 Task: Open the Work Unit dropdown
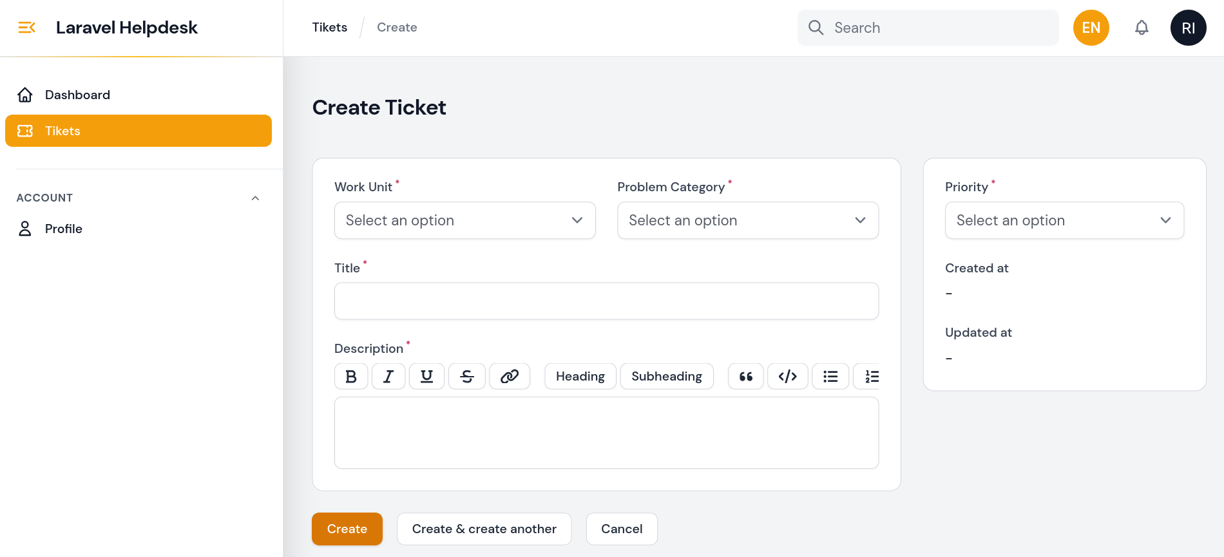pos(464,220)
